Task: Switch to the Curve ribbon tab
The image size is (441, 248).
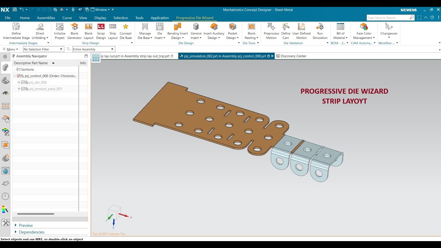Action: [x=67, y=18]
